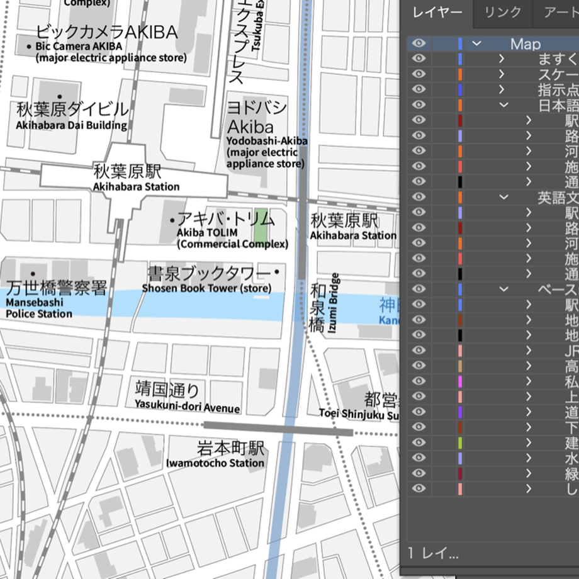Collapse the Map layer with its chevron
Screen dimensions: 579x579
476,43
